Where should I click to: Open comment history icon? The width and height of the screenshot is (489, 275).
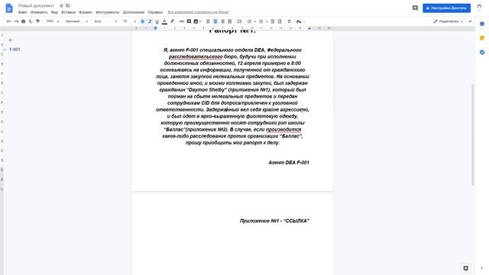pyautogui.click(x=415, y=8)
